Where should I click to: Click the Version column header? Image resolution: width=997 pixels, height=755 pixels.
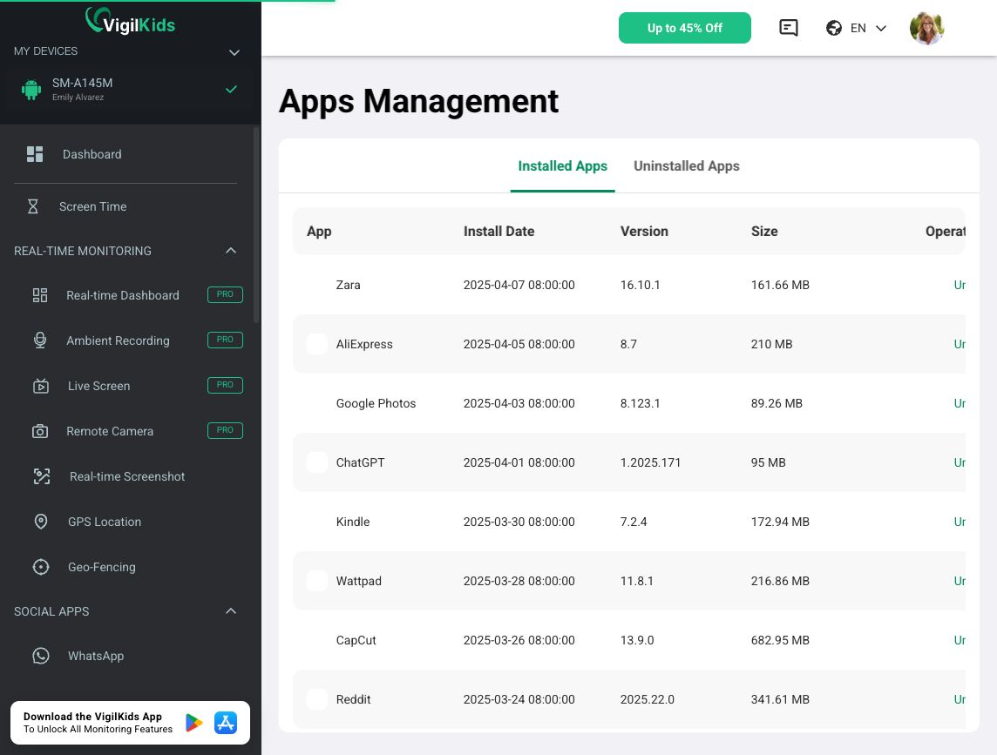(x=644, y=232)
